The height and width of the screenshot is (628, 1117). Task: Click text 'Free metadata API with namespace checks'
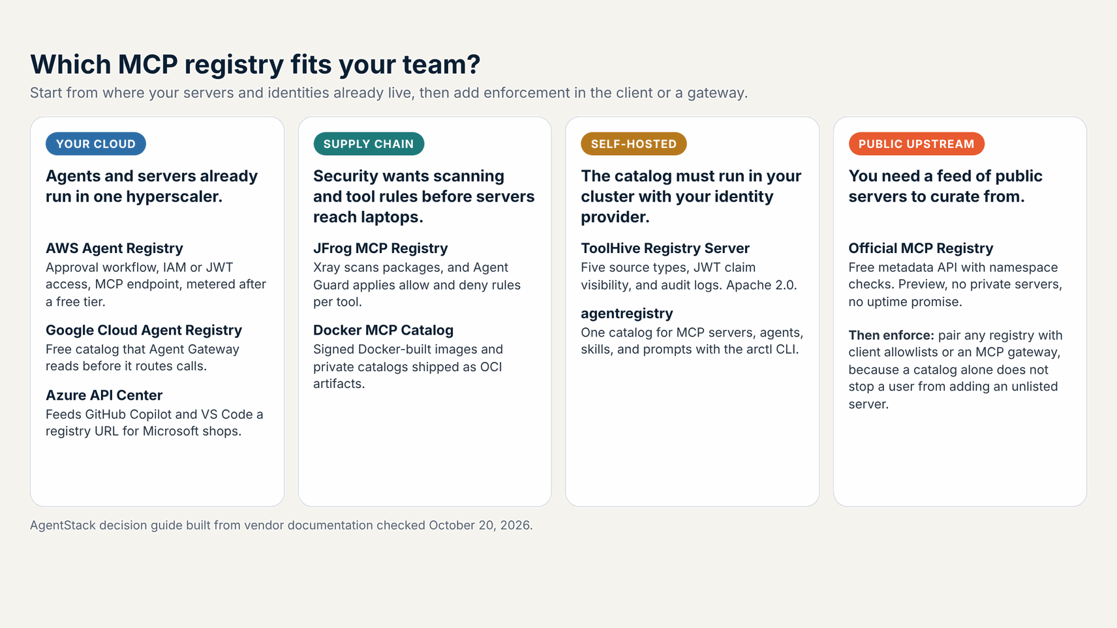955,284
